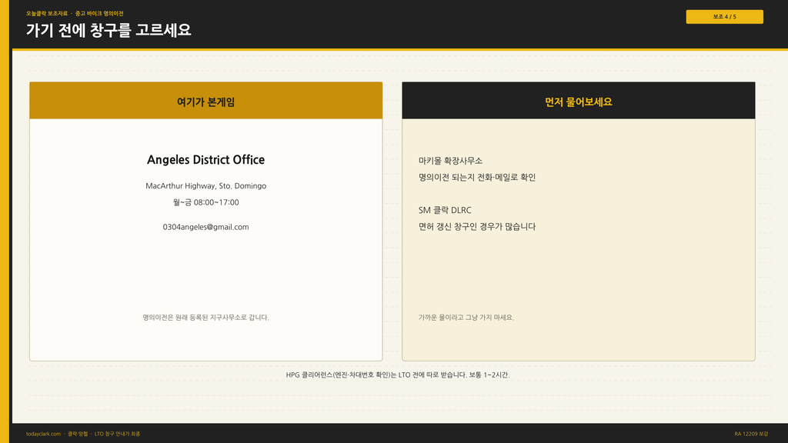Image resolution: width=788 pixels, height=443 pixels.
Task: Open the todayclark.com footer link
Action: pos(43,434)
